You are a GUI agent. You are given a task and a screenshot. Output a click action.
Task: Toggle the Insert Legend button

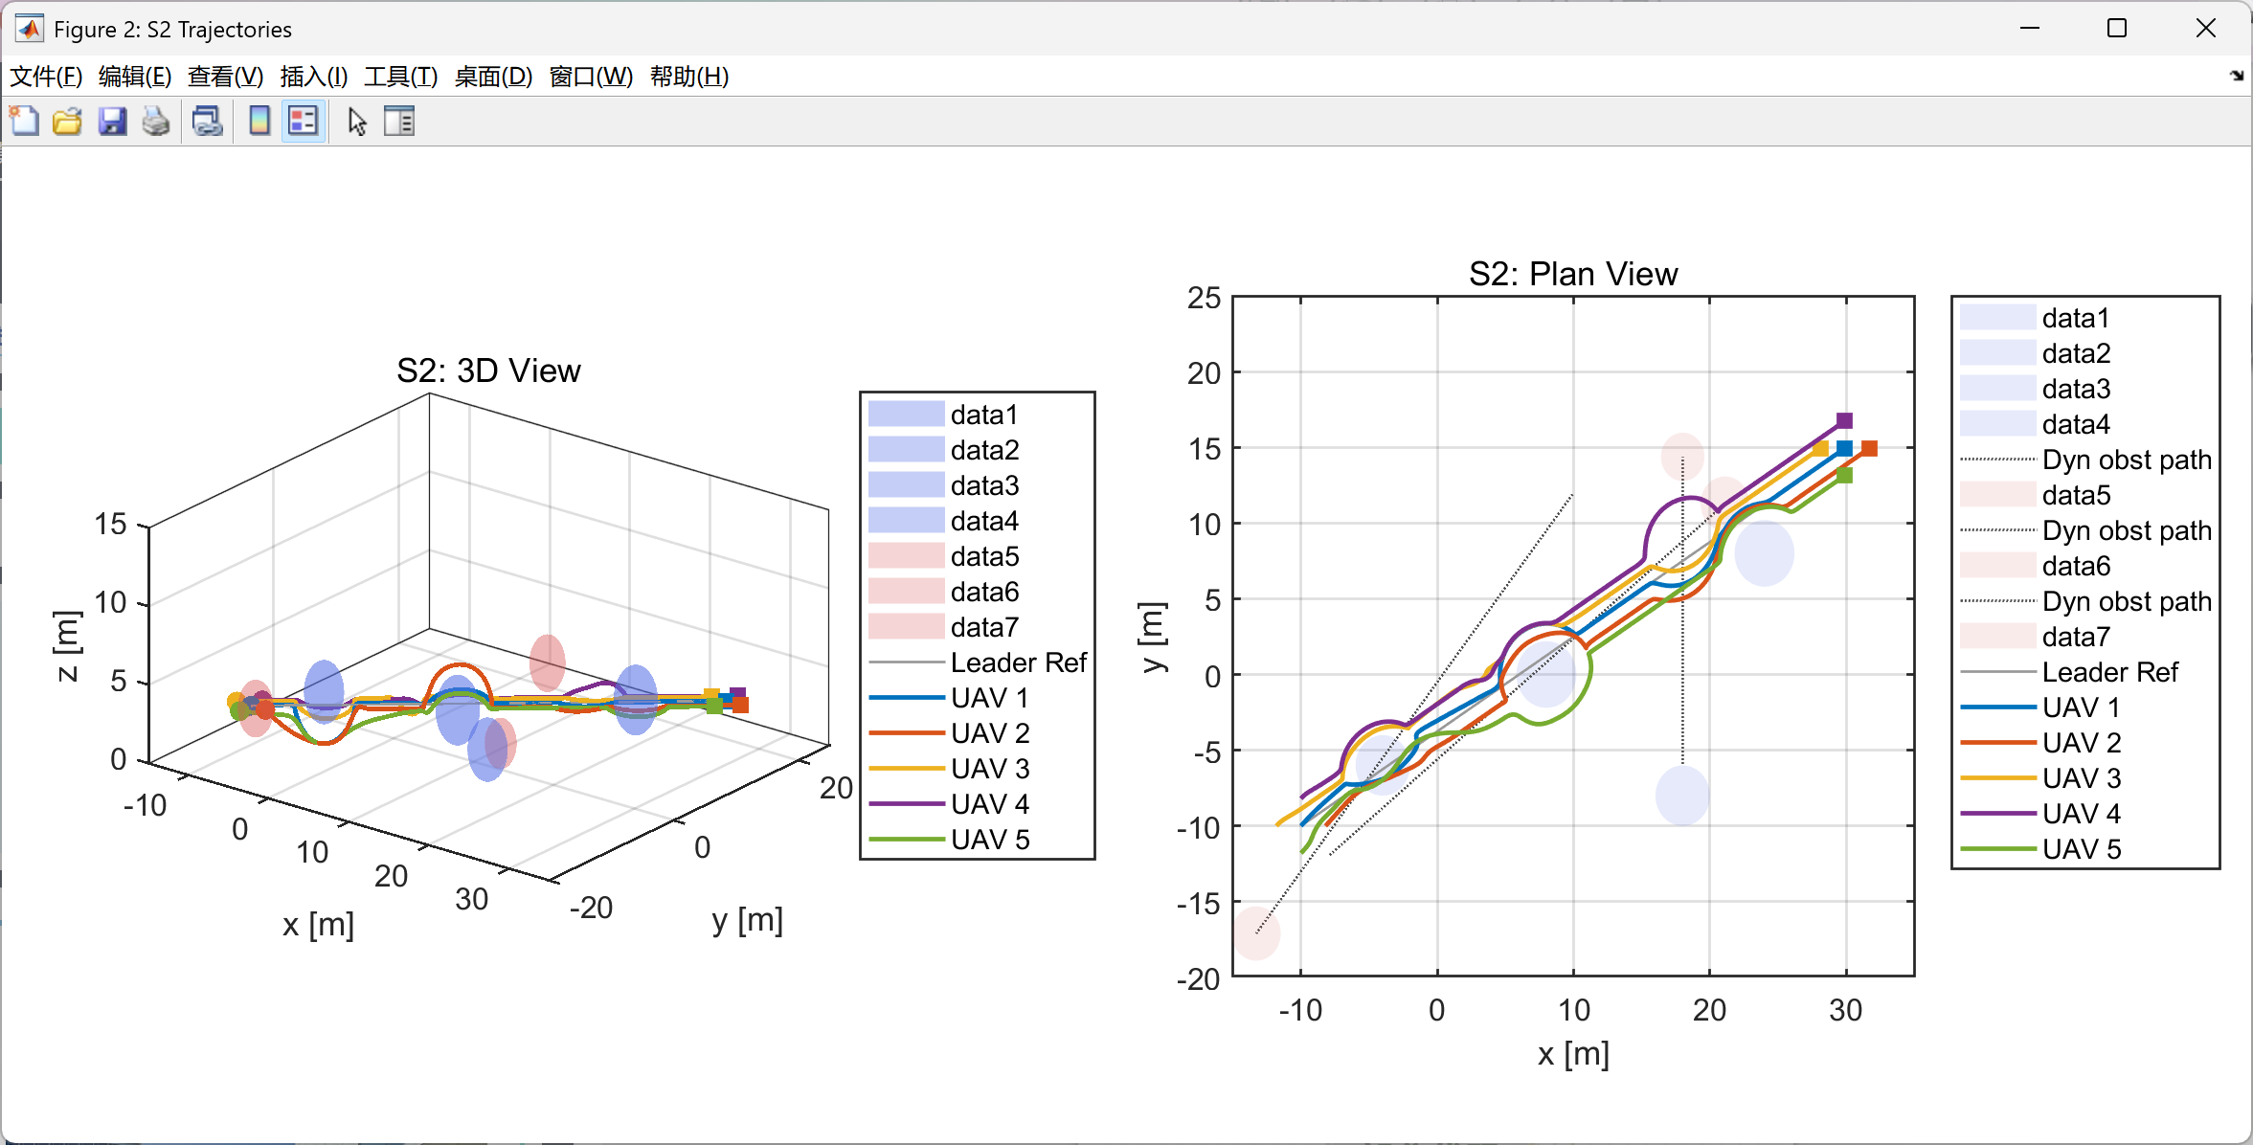pos(304,122)
